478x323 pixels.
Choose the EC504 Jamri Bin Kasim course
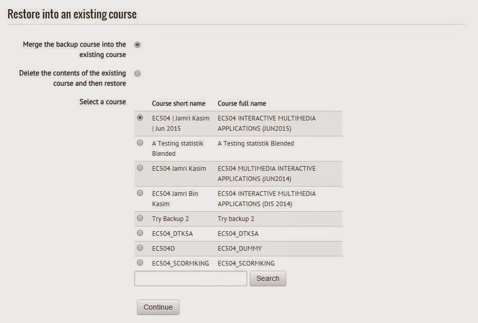(x=140, y=194)
